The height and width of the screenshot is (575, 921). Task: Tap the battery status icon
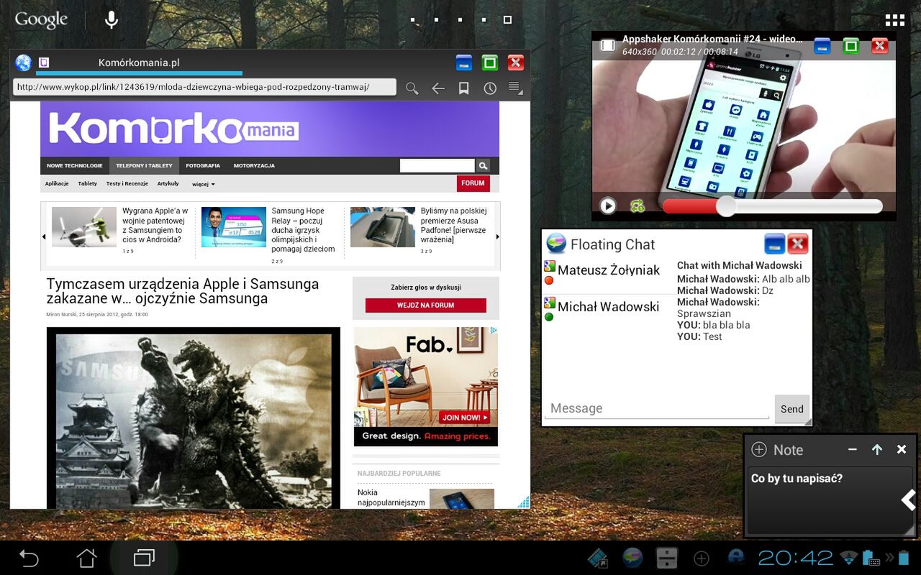903,558
